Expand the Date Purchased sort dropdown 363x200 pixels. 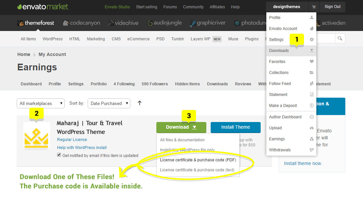109,103
